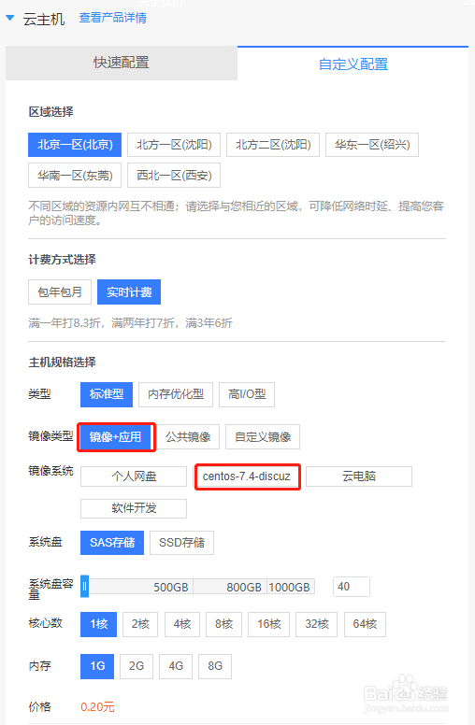Select 1G memory option

click(97, 666)
